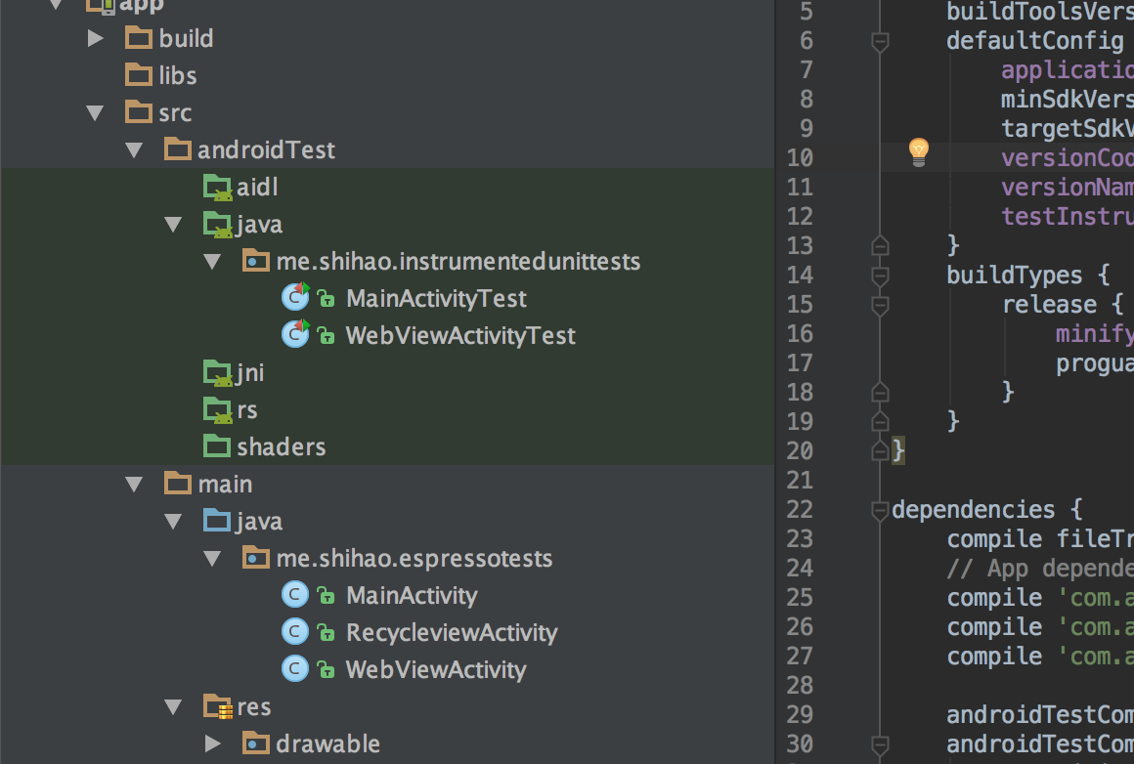This screenshot has width=1134, height=764.
Task: Select the shaders folder
Action: (281, 446)
